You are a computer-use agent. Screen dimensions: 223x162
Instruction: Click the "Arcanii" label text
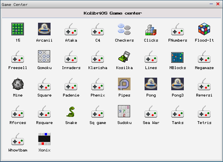tap(44, 40)
